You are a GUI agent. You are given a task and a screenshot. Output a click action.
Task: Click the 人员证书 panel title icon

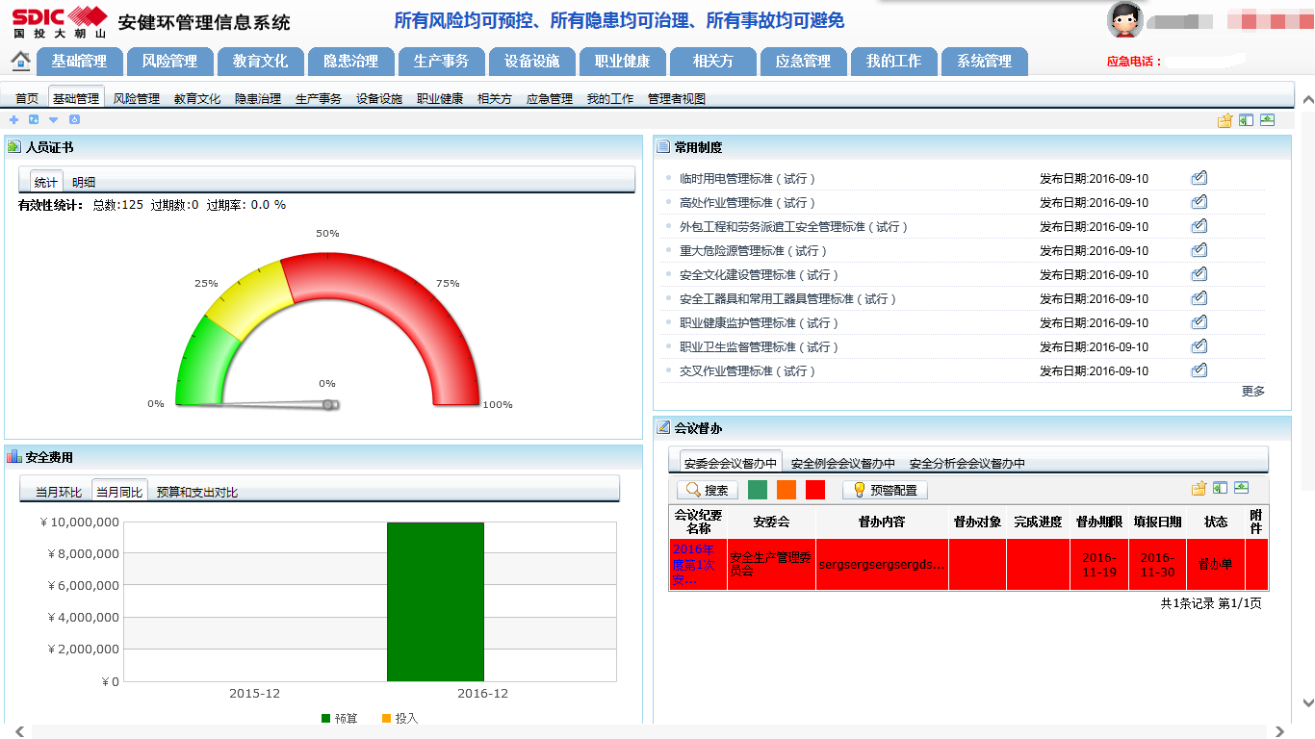coord(14,147)
